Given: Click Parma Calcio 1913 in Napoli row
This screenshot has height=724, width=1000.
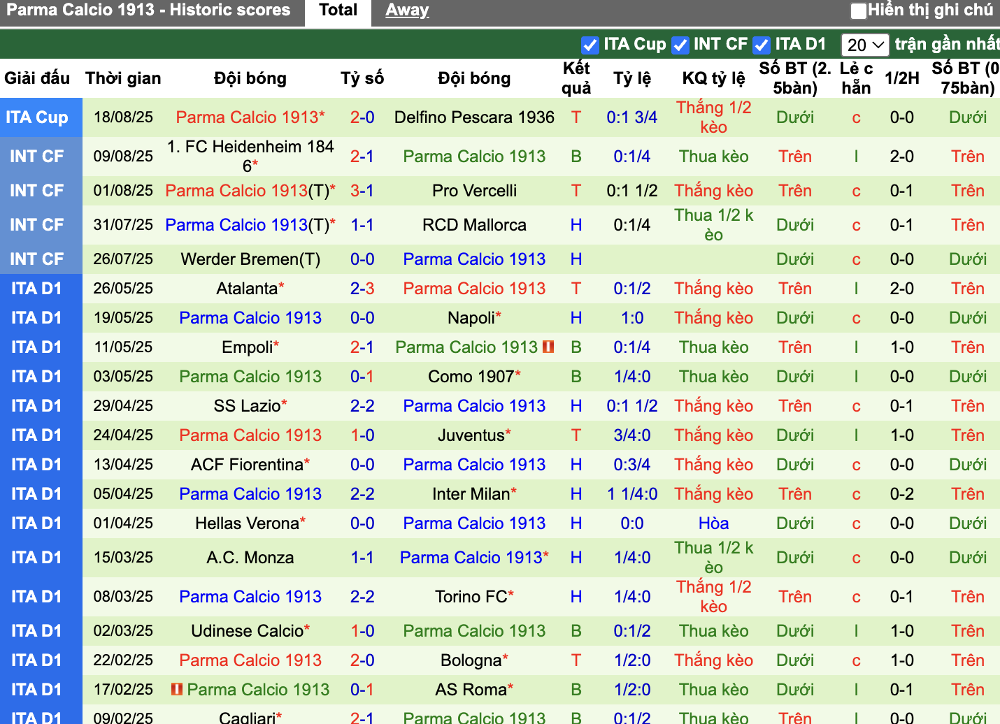Looking at the screenshot, I should click(250, 318).
